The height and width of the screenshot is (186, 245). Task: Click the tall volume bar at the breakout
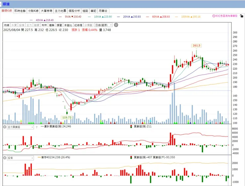pos(174,103)
